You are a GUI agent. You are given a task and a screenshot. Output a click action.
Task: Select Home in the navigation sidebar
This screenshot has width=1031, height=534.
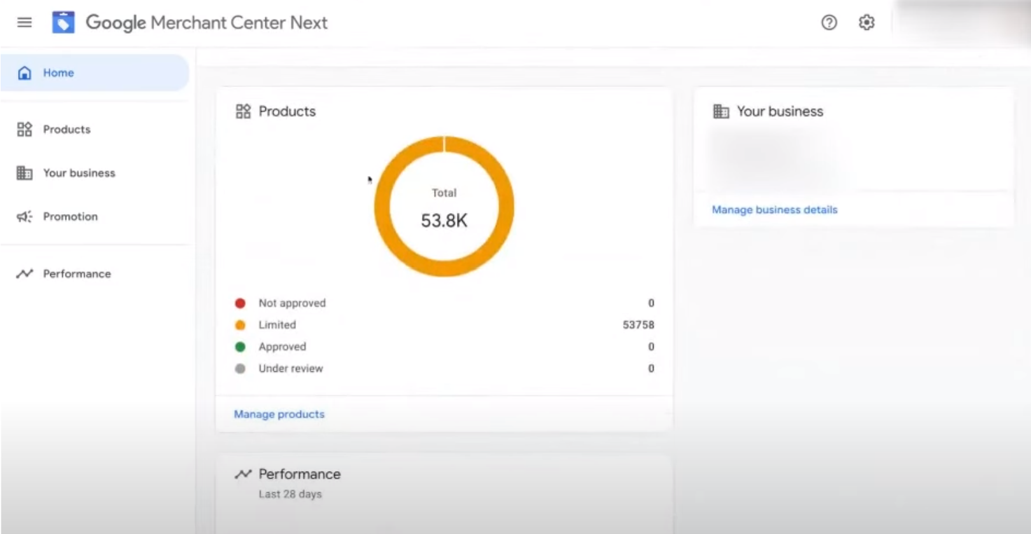coord(95,73)
